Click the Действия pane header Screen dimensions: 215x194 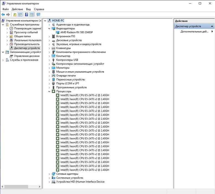(x=194, y=21)
